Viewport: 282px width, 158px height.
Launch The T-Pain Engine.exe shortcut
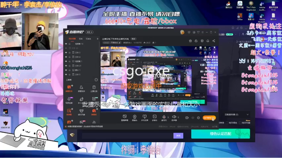pos(251,6)
